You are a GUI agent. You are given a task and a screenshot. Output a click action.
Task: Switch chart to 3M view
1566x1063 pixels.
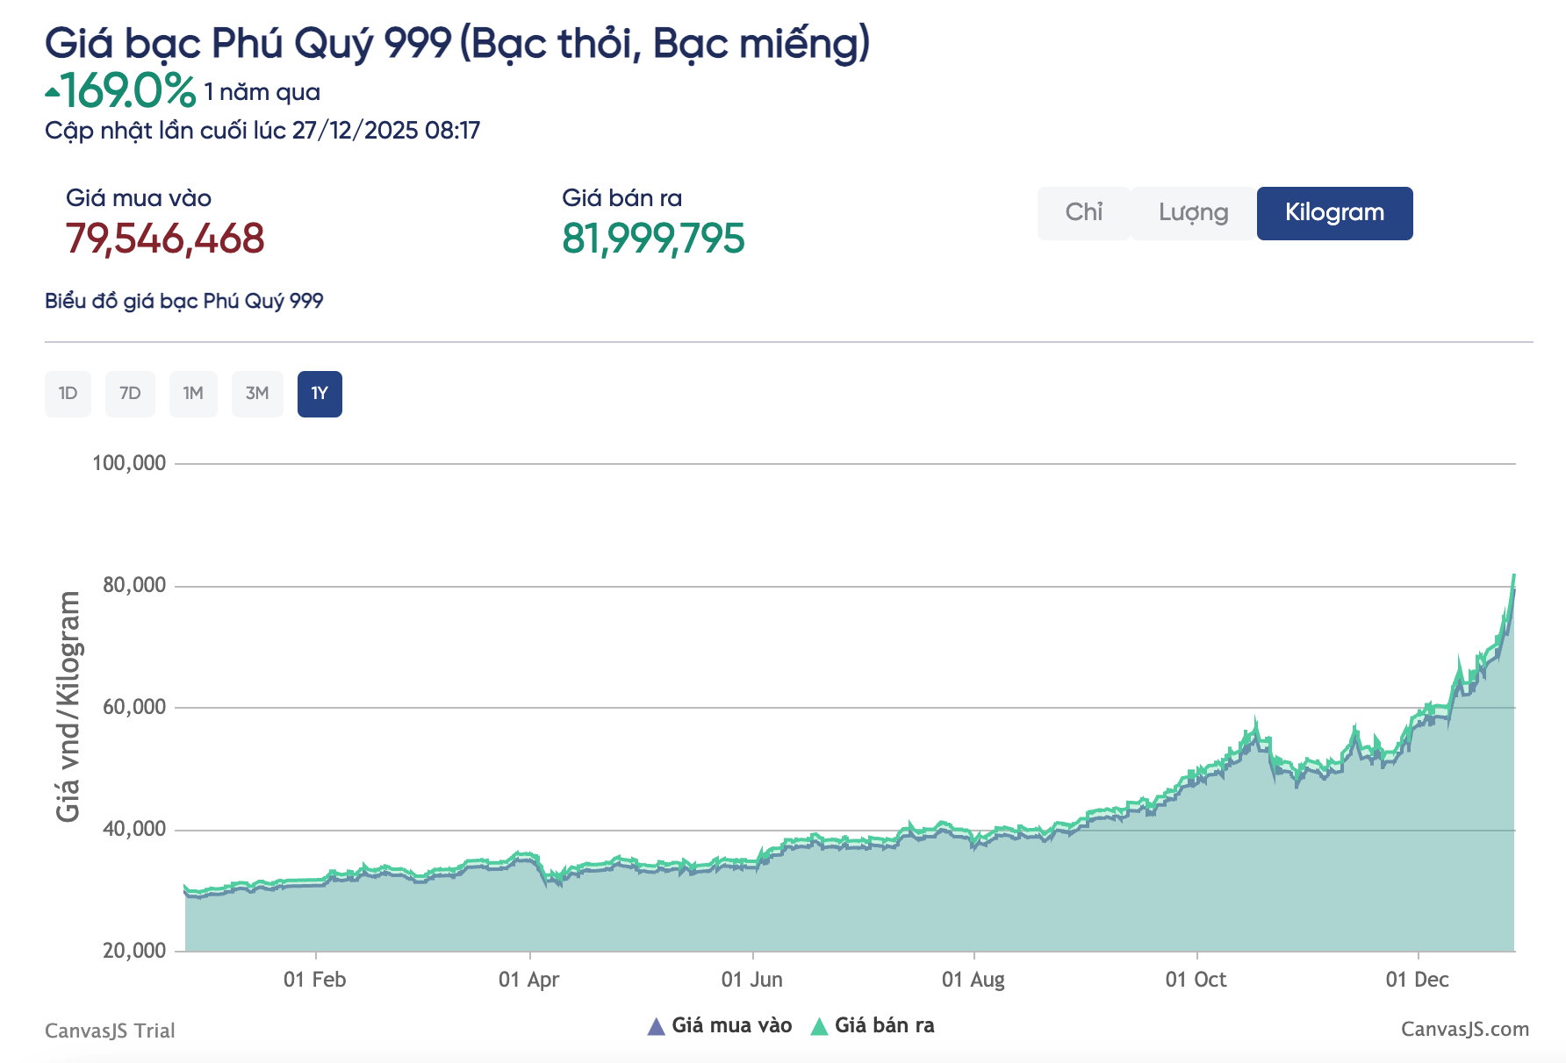click(x=257, y=394)
